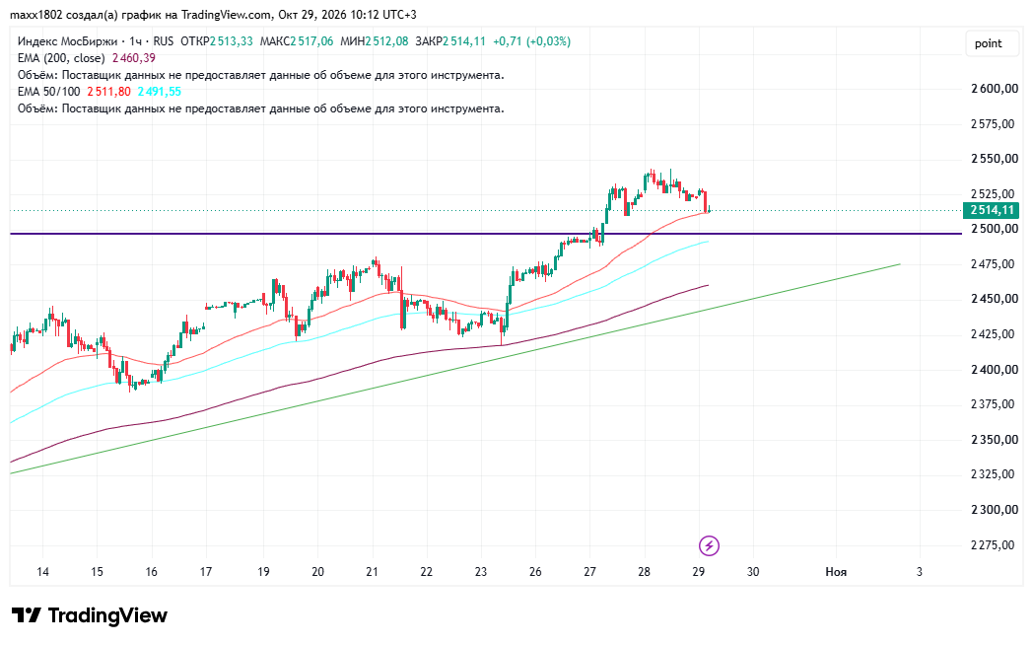The width and height of the screenshot is (1033, 645).
Task: Click the purple lightning event icon
Action: click(709, 545)
